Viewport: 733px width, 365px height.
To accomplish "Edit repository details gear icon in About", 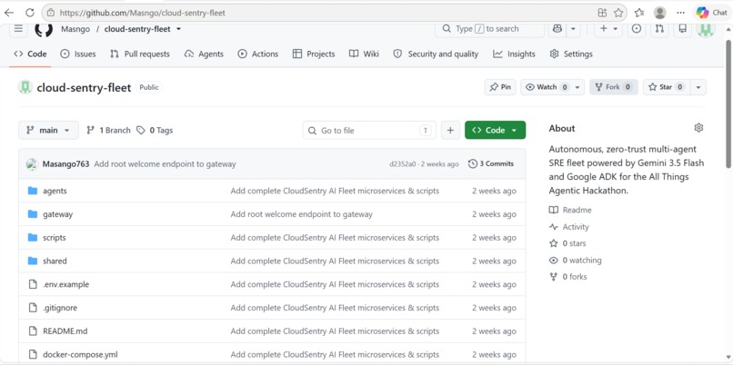I will 698,128.
